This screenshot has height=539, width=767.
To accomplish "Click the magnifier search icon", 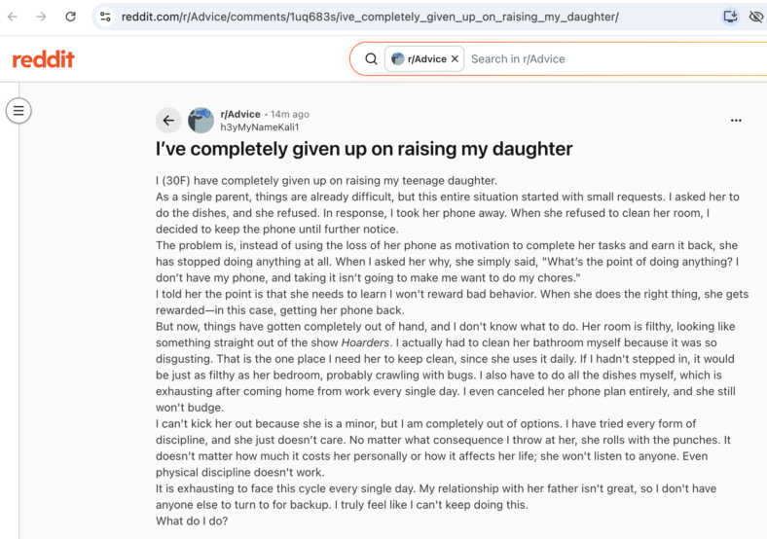I will point(371,59).
